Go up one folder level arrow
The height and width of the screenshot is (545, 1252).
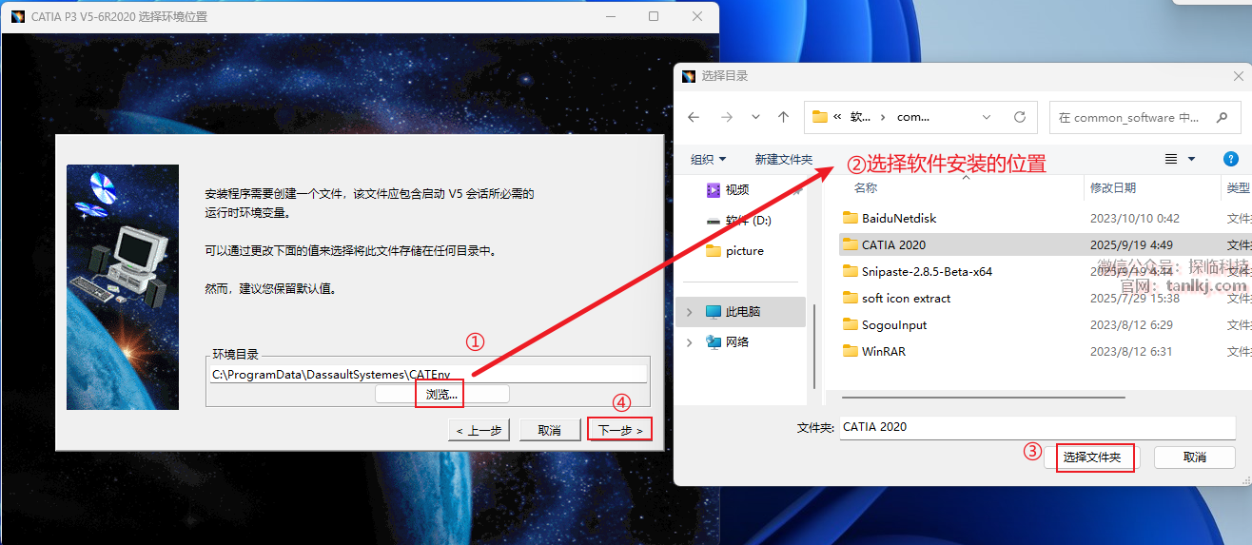pos(783,117)
